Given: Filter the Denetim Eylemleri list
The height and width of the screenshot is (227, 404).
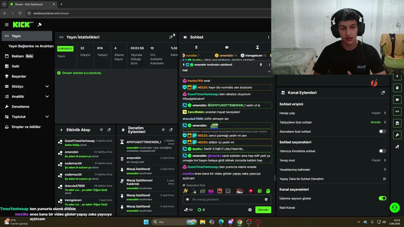Looking at the screenshot, I should click(163, 130).
